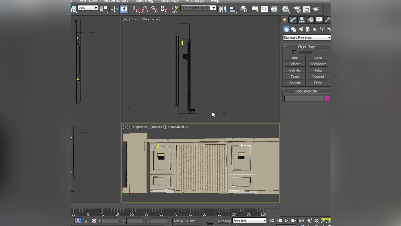Enable the AutoGrid checkbox
Image resolution: width=401 pixels, height=226 pixels.
click(294, 52)
